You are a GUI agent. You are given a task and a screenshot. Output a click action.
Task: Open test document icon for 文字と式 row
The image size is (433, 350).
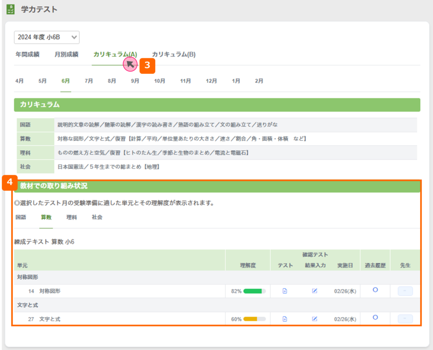[x=285, y=319]
